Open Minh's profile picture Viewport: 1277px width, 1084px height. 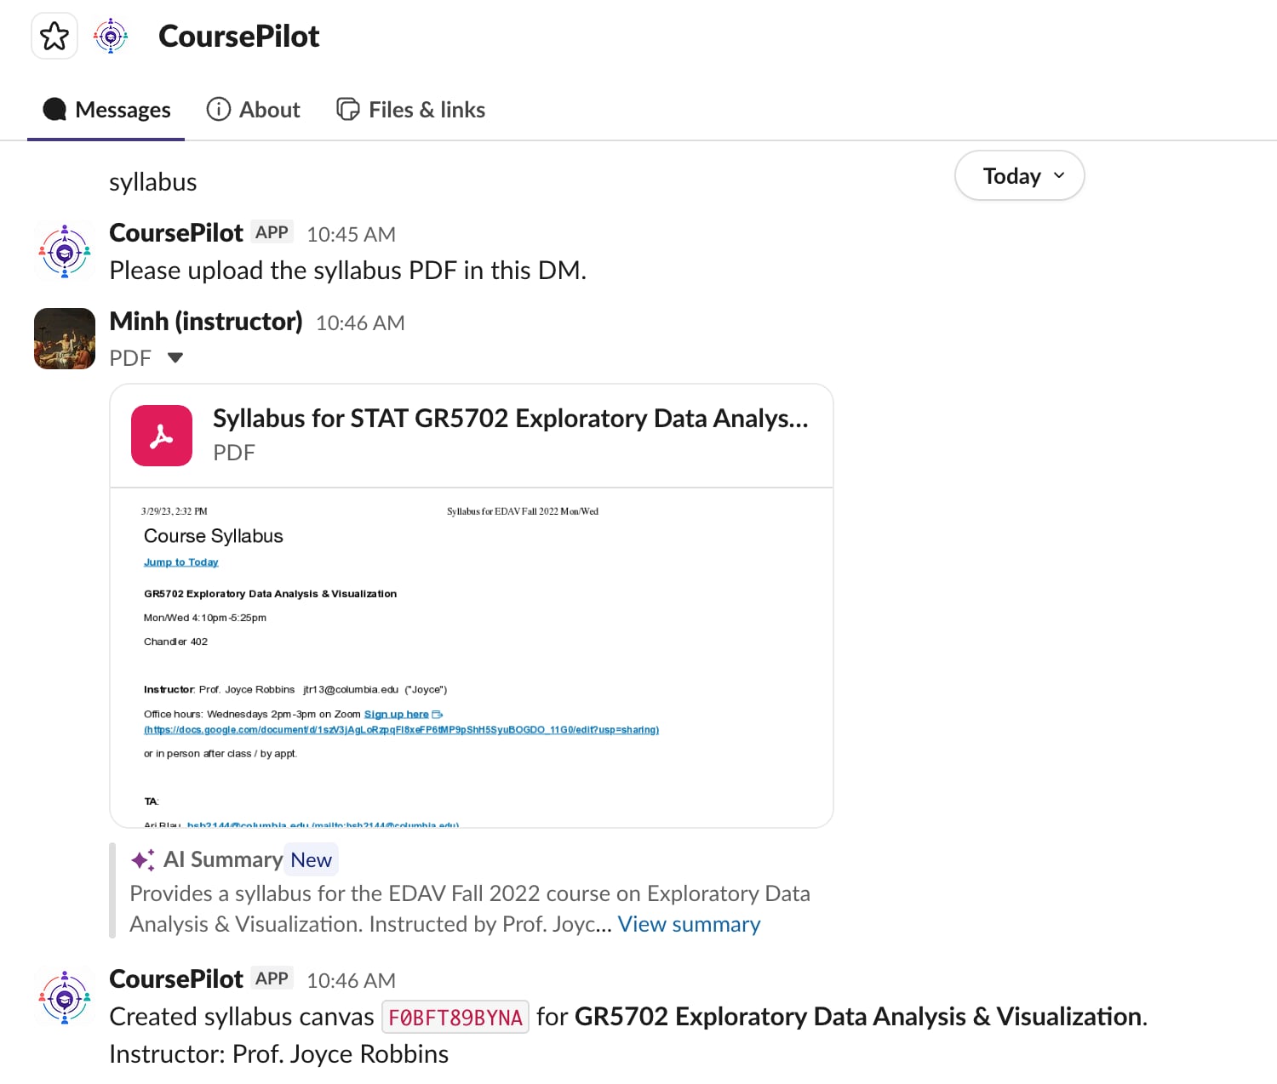pos(65,339)
